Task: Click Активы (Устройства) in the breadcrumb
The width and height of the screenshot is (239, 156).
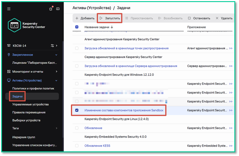Action: [92, 8]
